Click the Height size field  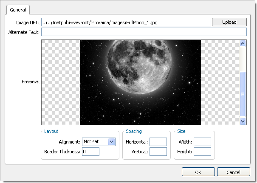202,152
